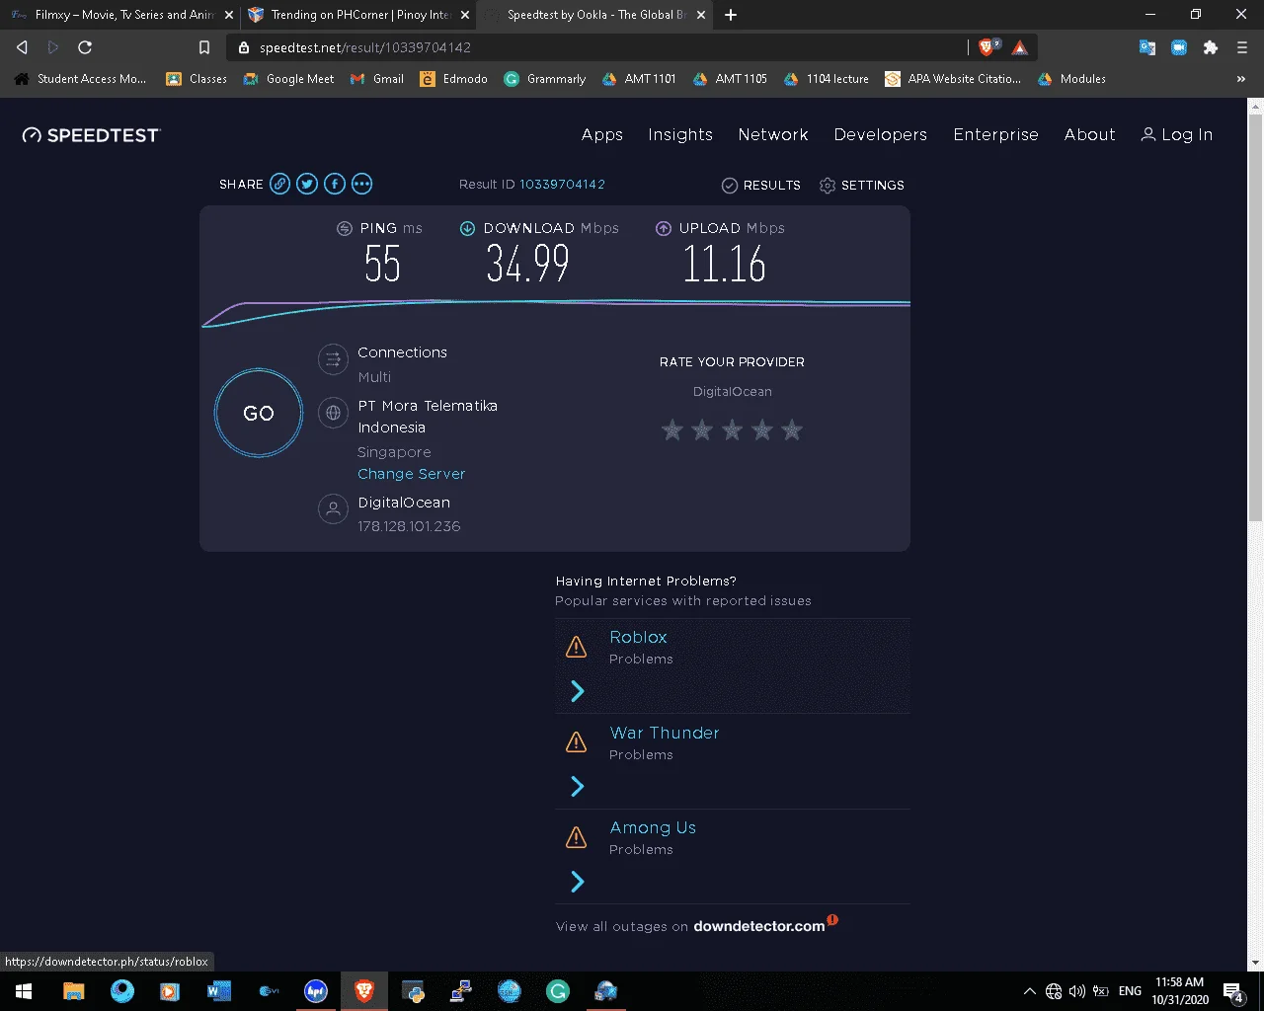Click the Brave Shields icon

(988, 47)
